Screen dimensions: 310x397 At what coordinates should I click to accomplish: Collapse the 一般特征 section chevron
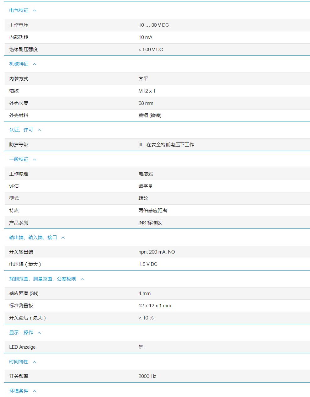[x=35, y=159]
